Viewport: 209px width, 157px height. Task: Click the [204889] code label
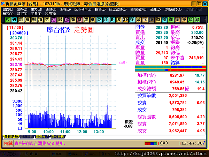[19, 33]
